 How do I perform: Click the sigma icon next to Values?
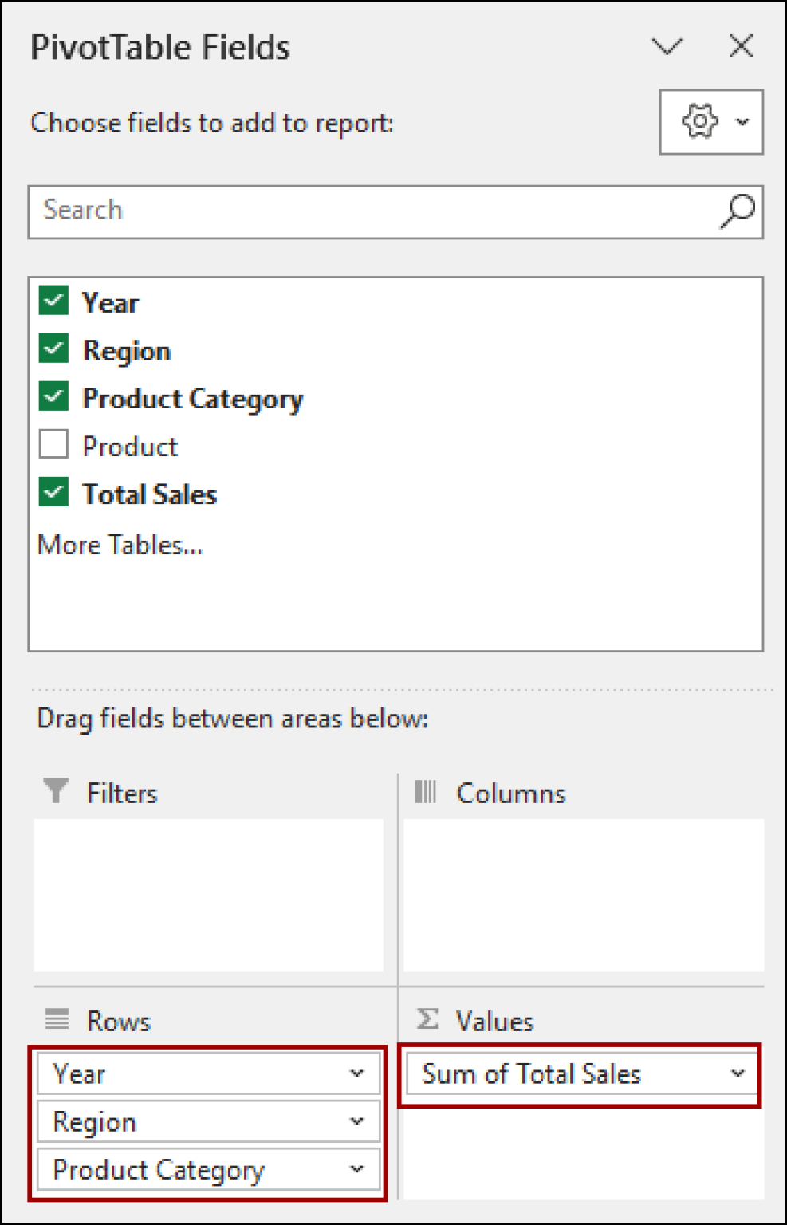point(425,1019)
